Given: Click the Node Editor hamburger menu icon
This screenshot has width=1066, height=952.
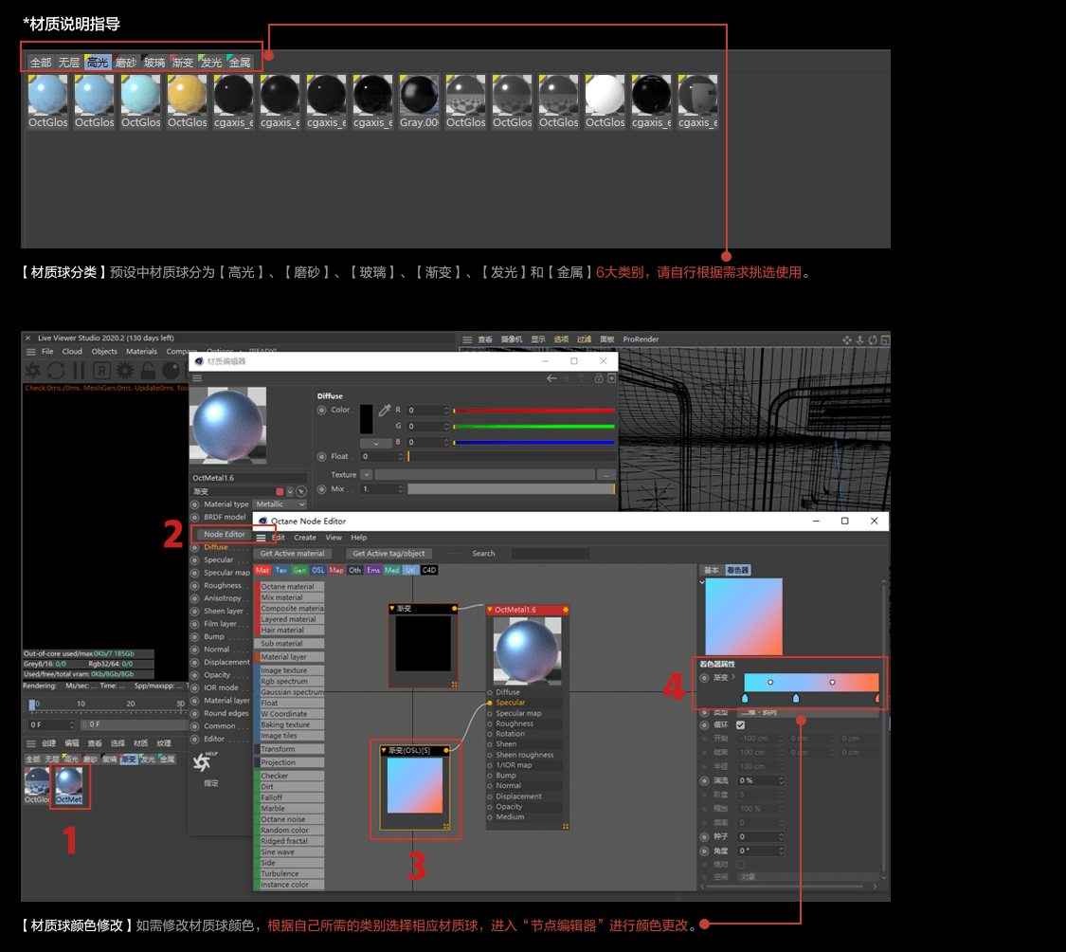Looking at the screenshot, I should point(262,538).
